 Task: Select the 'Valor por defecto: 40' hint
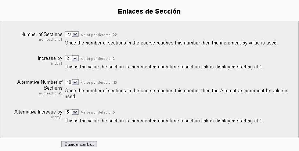tap(99, 83)
